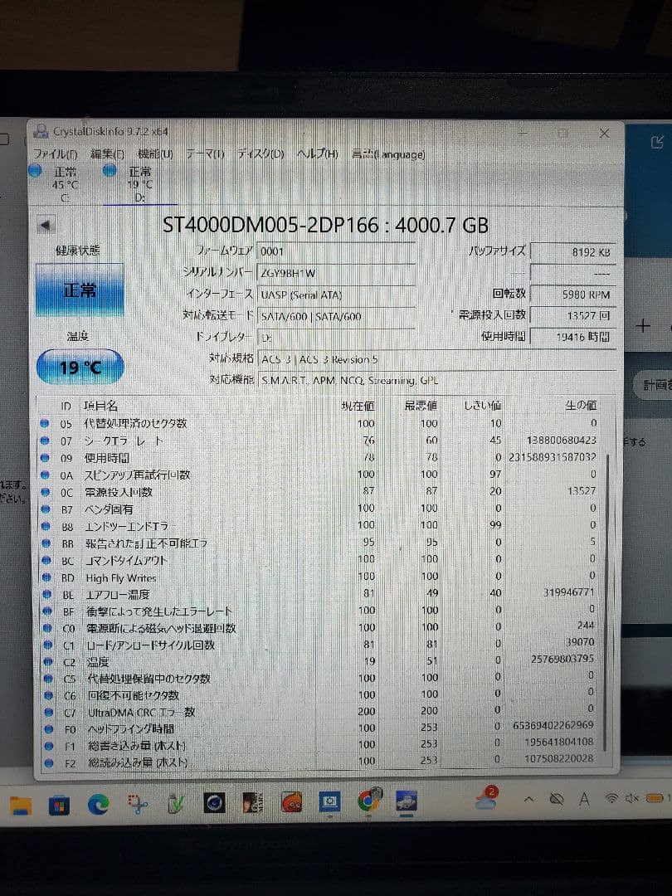Click the 生の値 column header

pos(581,405)
